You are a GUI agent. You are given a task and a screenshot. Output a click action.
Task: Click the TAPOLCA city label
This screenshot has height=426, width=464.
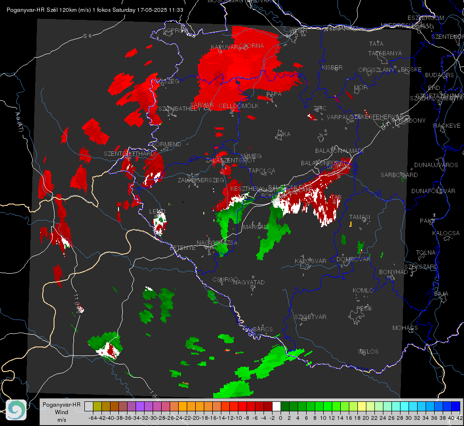[x=262, y=170]
